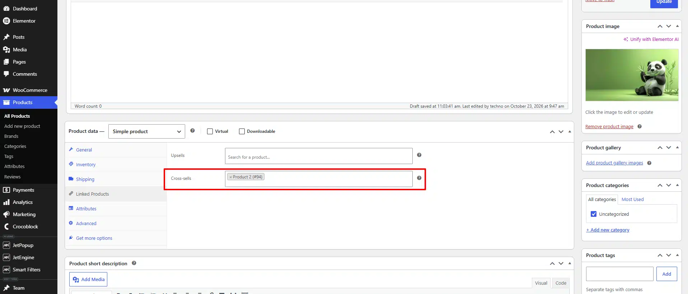Switch to Most Used categories tab
This screenshot has width=688, height=294.
tap(632, 200)
